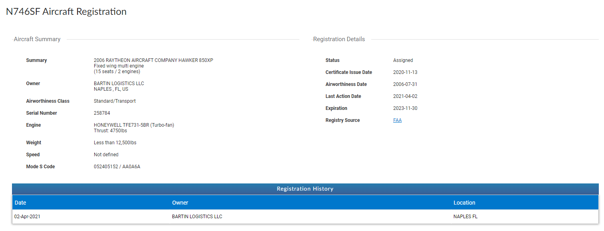Click owner address NAPLES , FL, US
Viewport: 604px width, 231px height.
pos(111,89)
